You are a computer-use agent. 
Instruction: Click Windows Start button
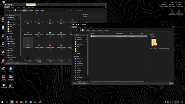2,102
